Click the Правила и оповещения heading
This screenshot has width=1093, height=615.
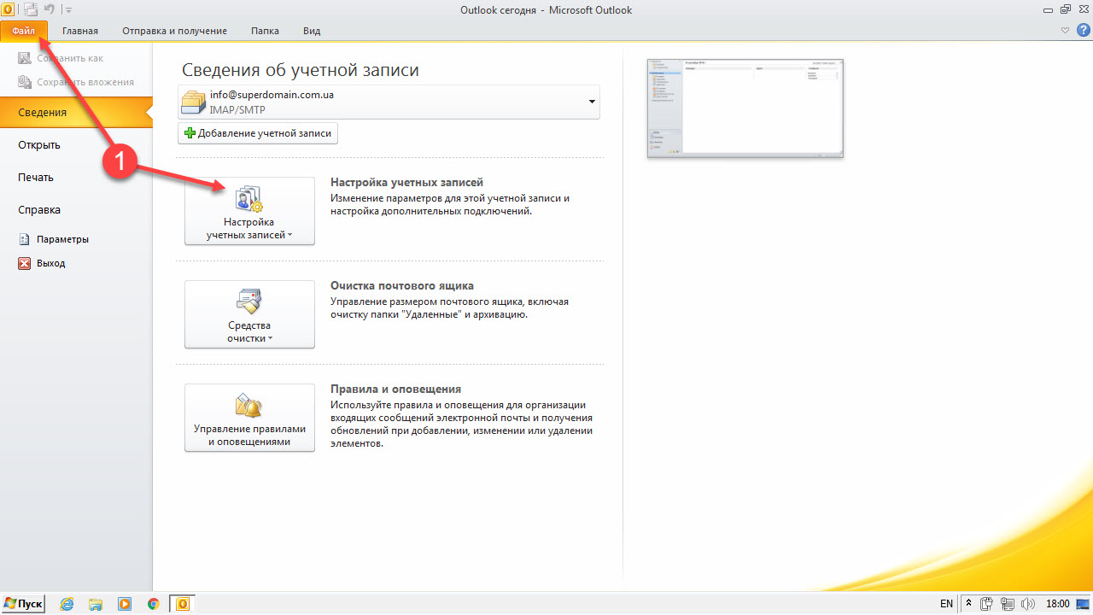tap(395, 389)
